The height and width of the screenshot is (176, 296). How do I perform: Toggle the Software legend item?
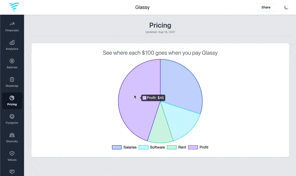[x=152, y=147]
